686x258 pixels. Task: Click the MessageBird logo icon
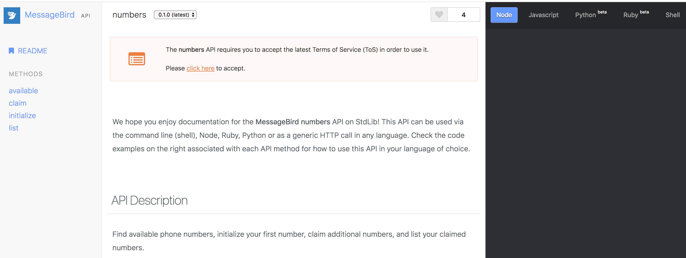[12, 15]
